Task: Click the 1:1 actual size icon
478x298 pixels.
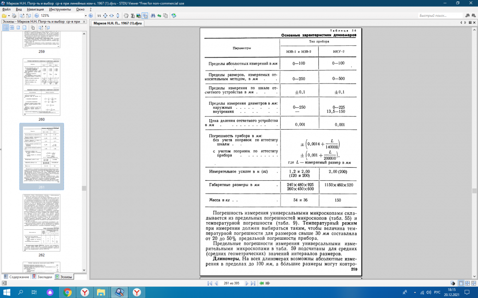Action: (99, 17)
